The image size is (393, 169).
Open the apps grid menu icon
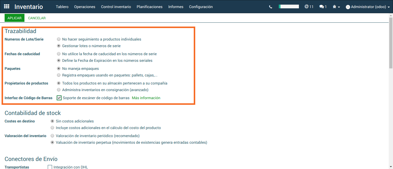(x=7, y=7)
